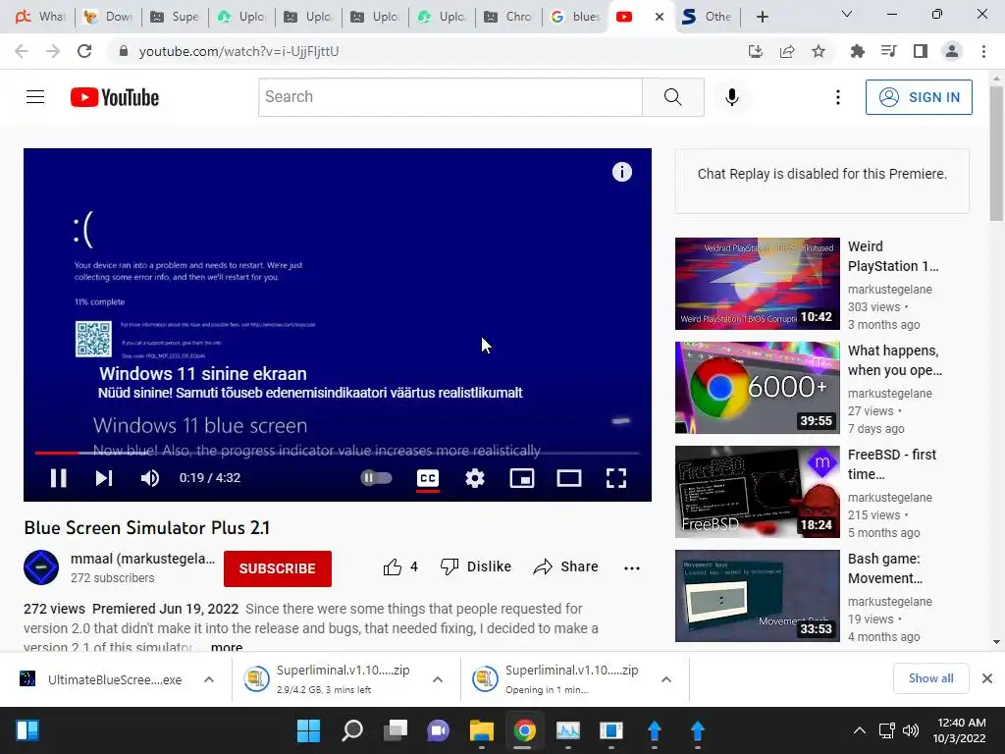Switch to the 'Dow' tab
Viewport: 1005px width, 754px height.
108,17
